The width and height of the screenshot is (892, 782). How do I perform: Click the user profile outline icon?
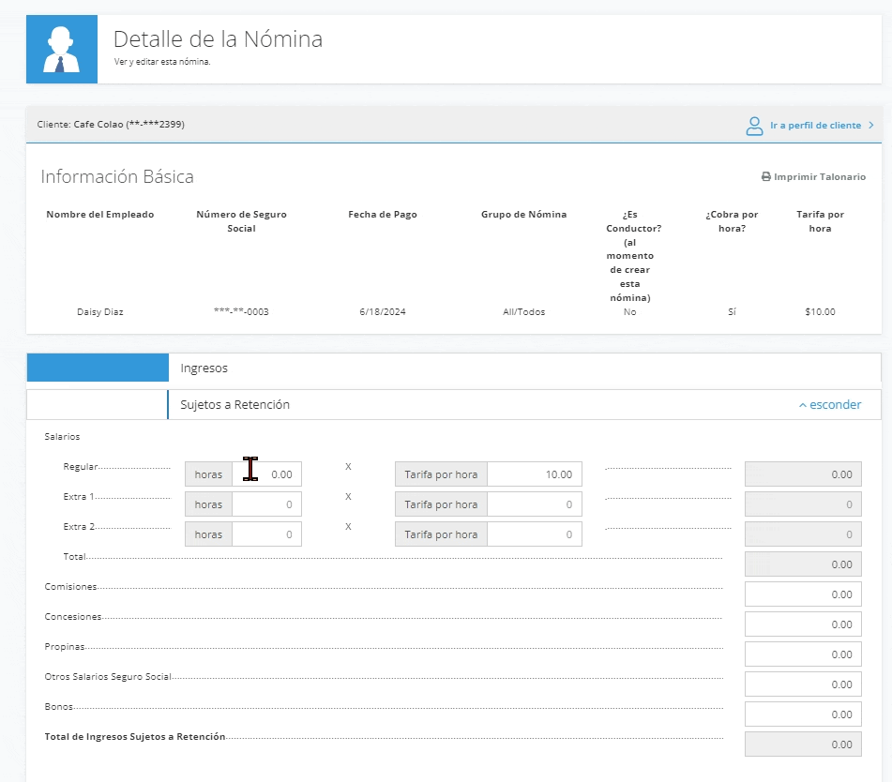[x=754, y=126]
